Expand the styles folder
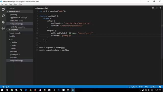The height and width of the screenshot is (92, 163). pos(20,45)
